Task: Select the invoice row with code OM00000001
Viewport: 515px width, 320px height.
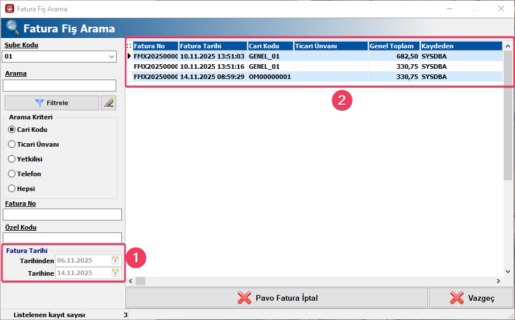Action: pos(269,77)
